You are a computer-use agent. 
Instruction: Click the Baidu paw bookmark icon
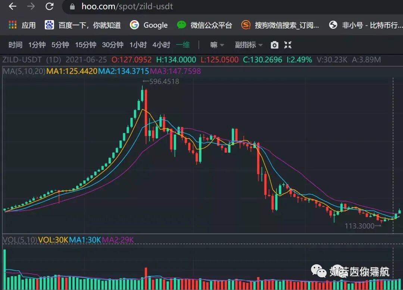49,25
